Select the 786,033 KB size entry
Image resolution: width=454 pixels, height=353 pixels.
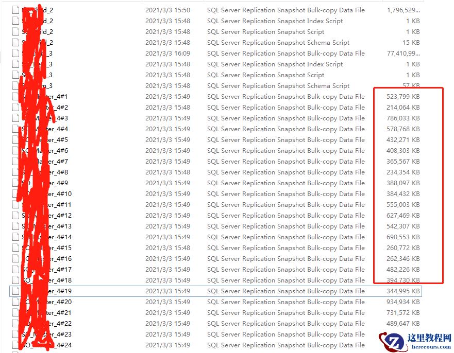403,118
